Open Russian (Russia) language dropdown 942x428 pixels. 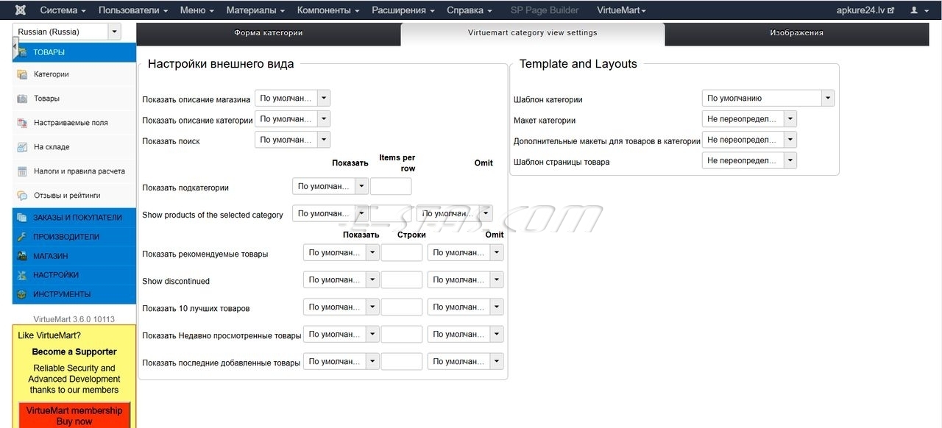coord(66,32)
